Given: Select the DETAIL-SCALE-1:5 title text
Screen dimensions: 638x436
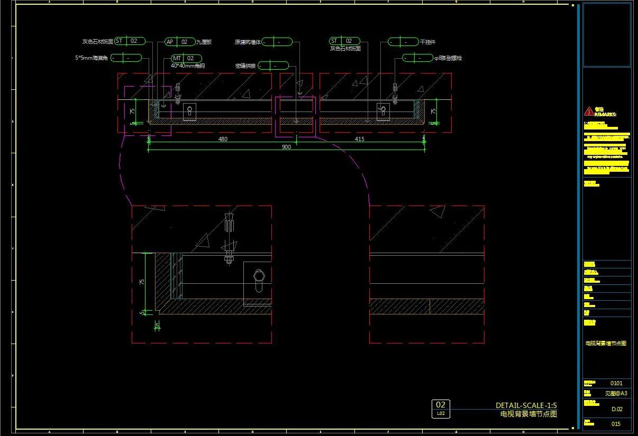Looking at the screenshot, I should (x=526, y=405).
